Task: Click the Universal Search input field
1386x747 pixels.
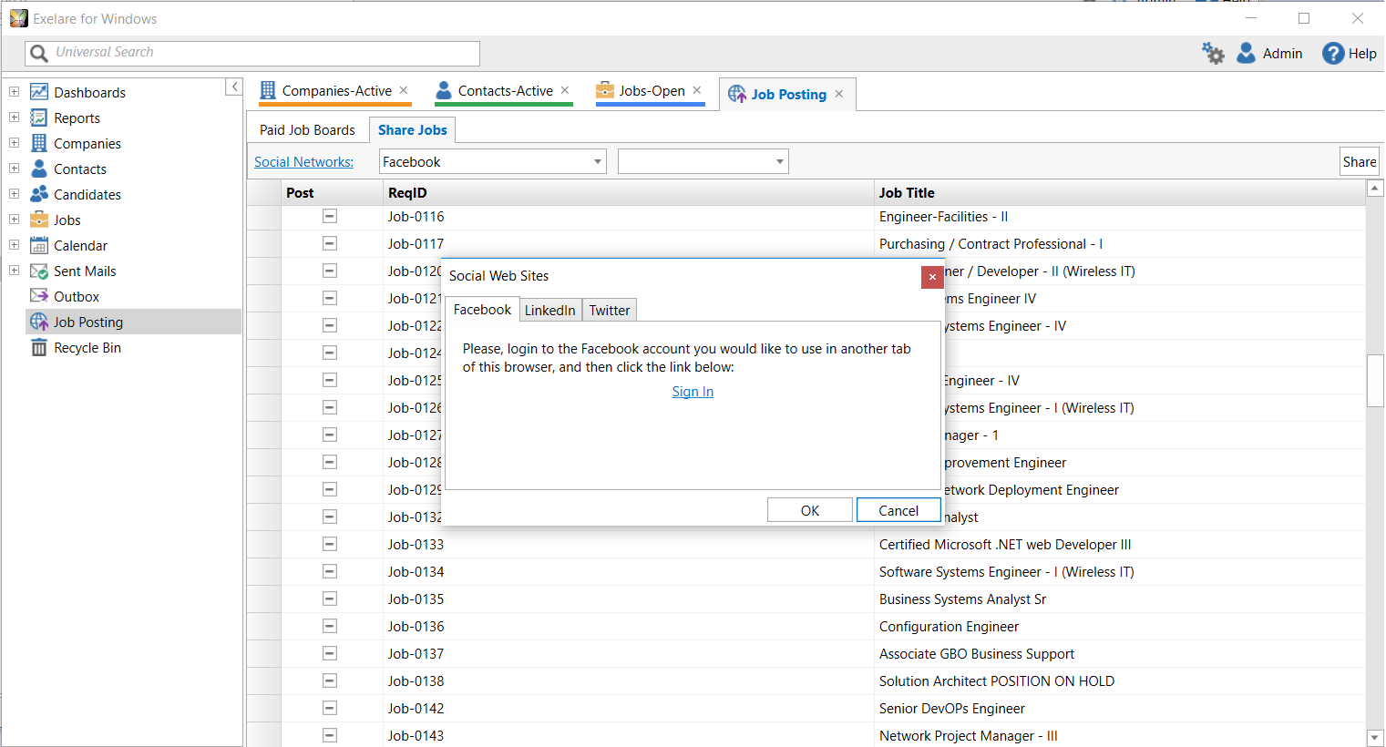Action: (x=252, y=53)
